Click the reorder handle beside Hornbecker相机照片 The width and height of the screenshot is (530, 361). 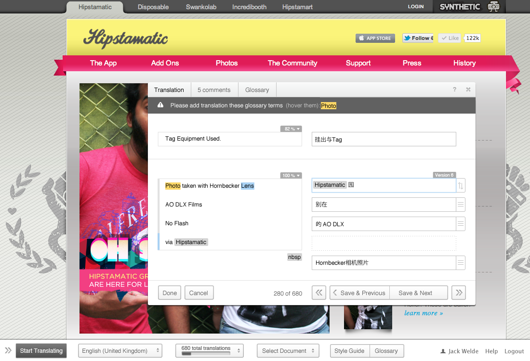(460, 263)
